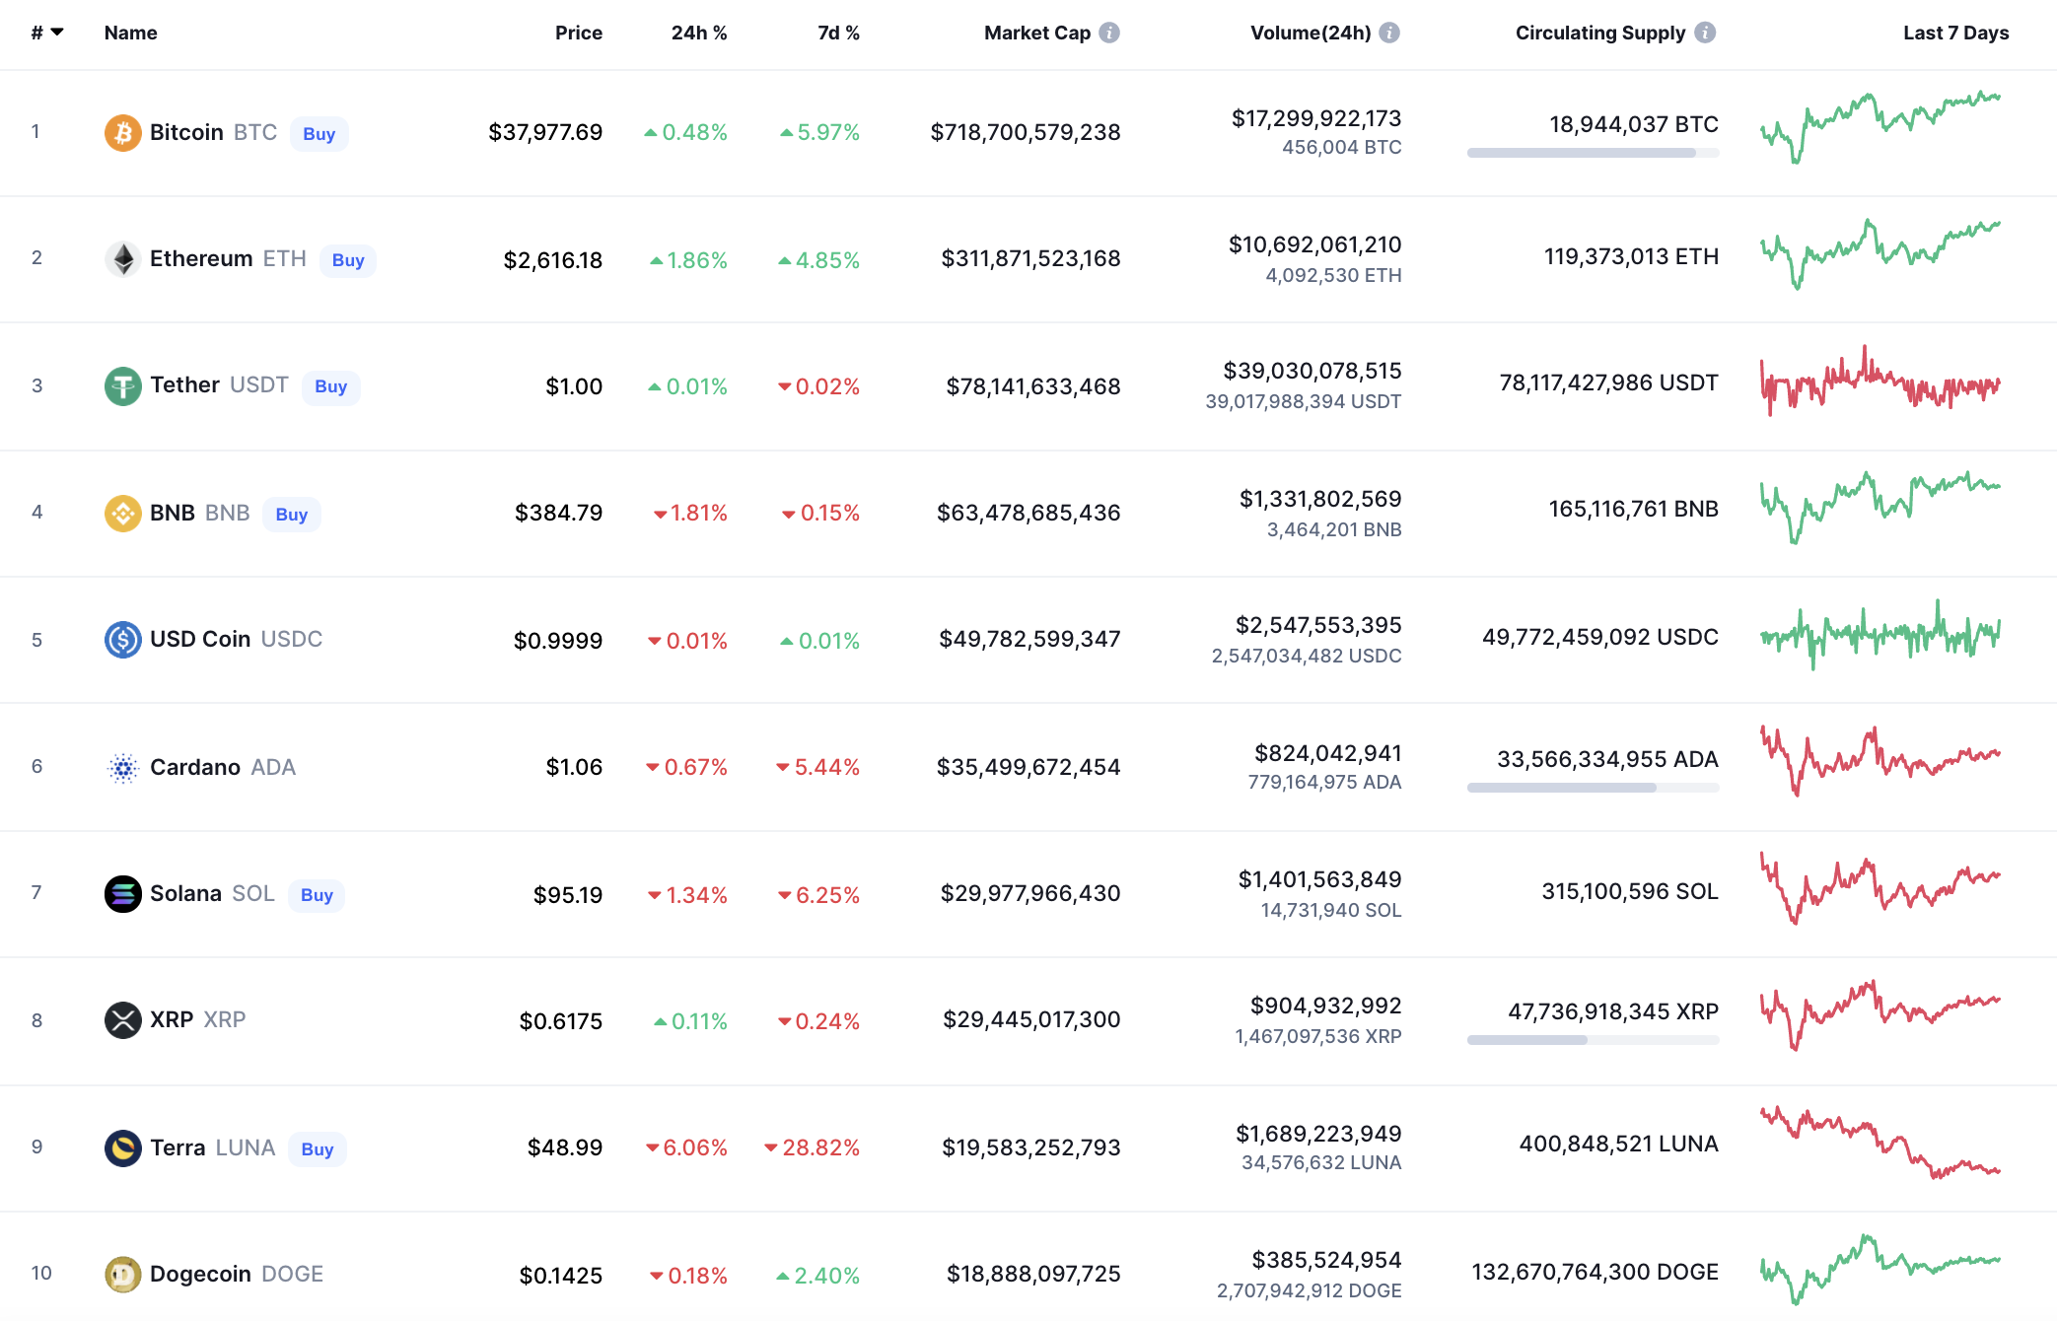
Task: Click the Buy button for Ethereum
Action: point(348,259)
